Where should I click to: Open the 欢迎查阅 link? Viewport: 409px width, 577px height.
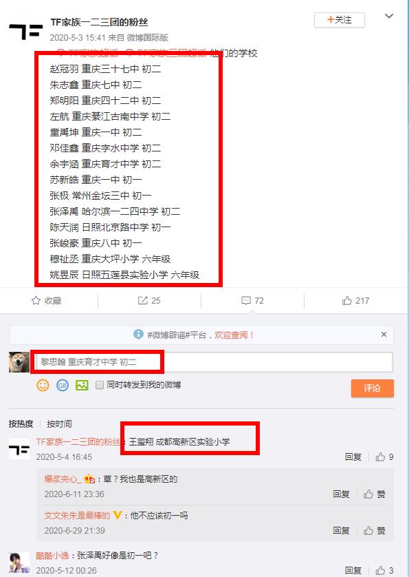tap(234, 335)
